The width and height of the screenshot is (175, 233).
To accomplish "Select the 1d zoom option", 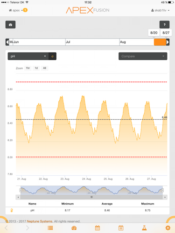I will (x=36, y=68).
